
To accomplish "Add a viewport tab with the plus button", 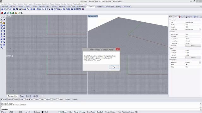I will point(42,96).
